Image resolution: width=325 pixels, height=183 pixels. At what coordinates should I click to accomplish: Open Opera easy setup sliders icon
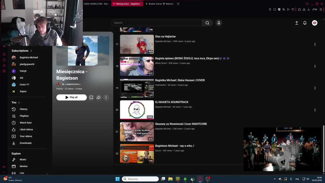click(321, 9)
